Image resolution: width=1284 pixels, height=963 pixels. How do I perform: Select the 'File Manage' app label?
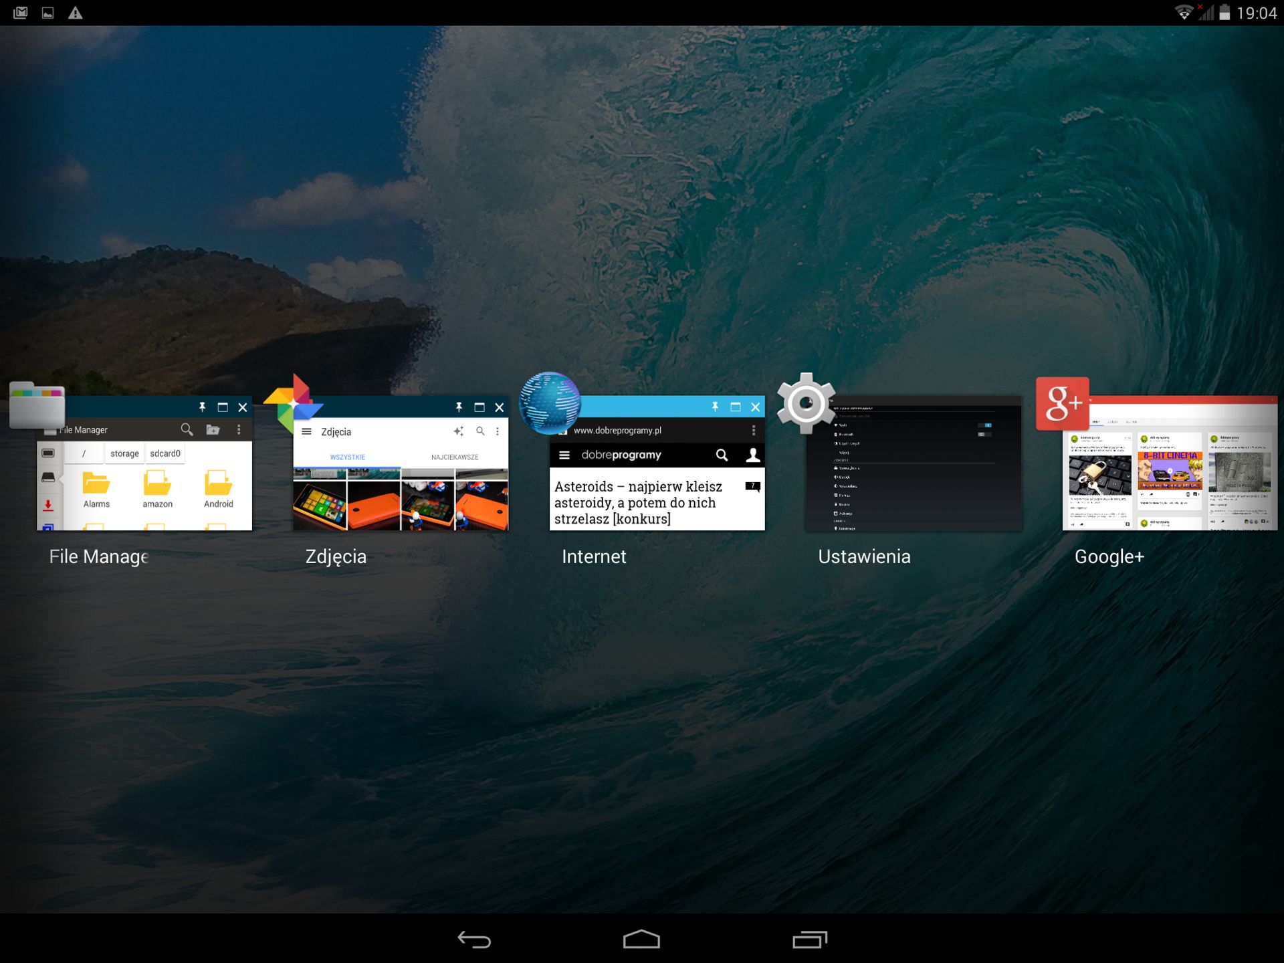[99, 556]
